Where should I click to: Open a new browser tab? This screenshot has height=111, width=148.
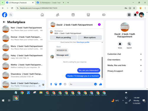(68, 3)
